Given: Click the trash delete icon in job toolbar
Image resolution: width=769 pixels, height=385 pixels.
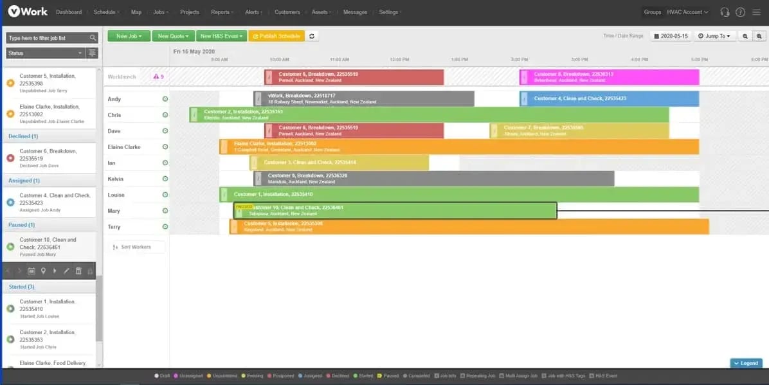Looking at the screenshot, I should (78, 271).
